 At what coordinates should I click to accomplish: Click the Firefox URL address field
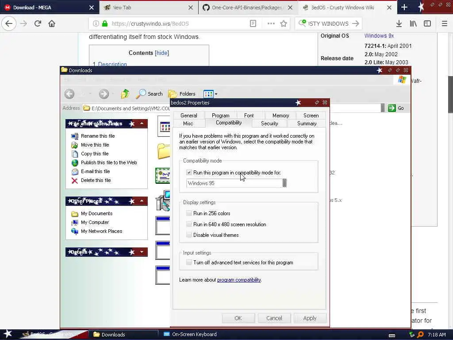point(179,24)
